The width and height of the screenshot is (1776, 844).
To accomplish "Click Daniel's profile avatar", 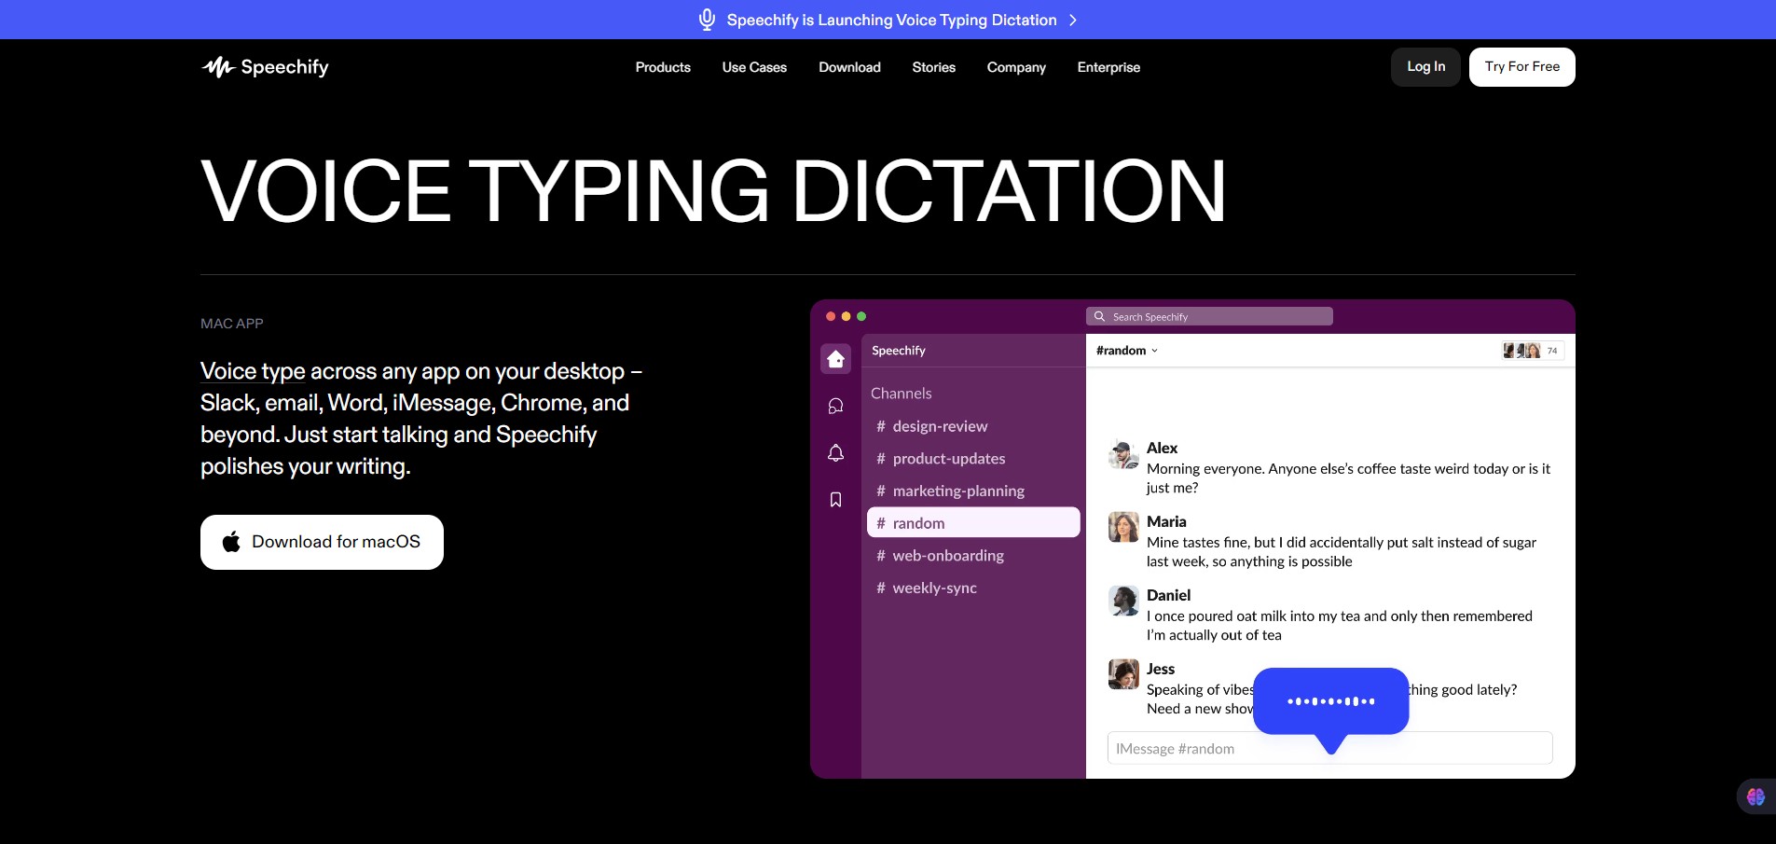I will point(1123,601).
